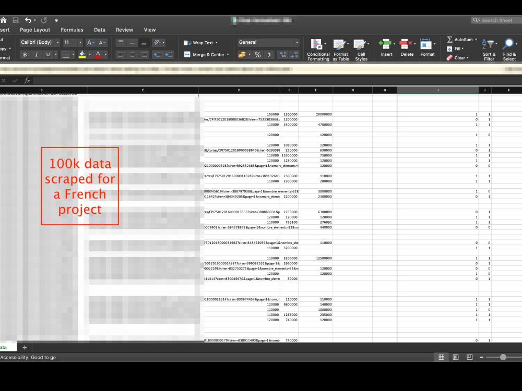Decrease indent of cell contents
Screen dimensions: 522x391
tap(157, 55)
